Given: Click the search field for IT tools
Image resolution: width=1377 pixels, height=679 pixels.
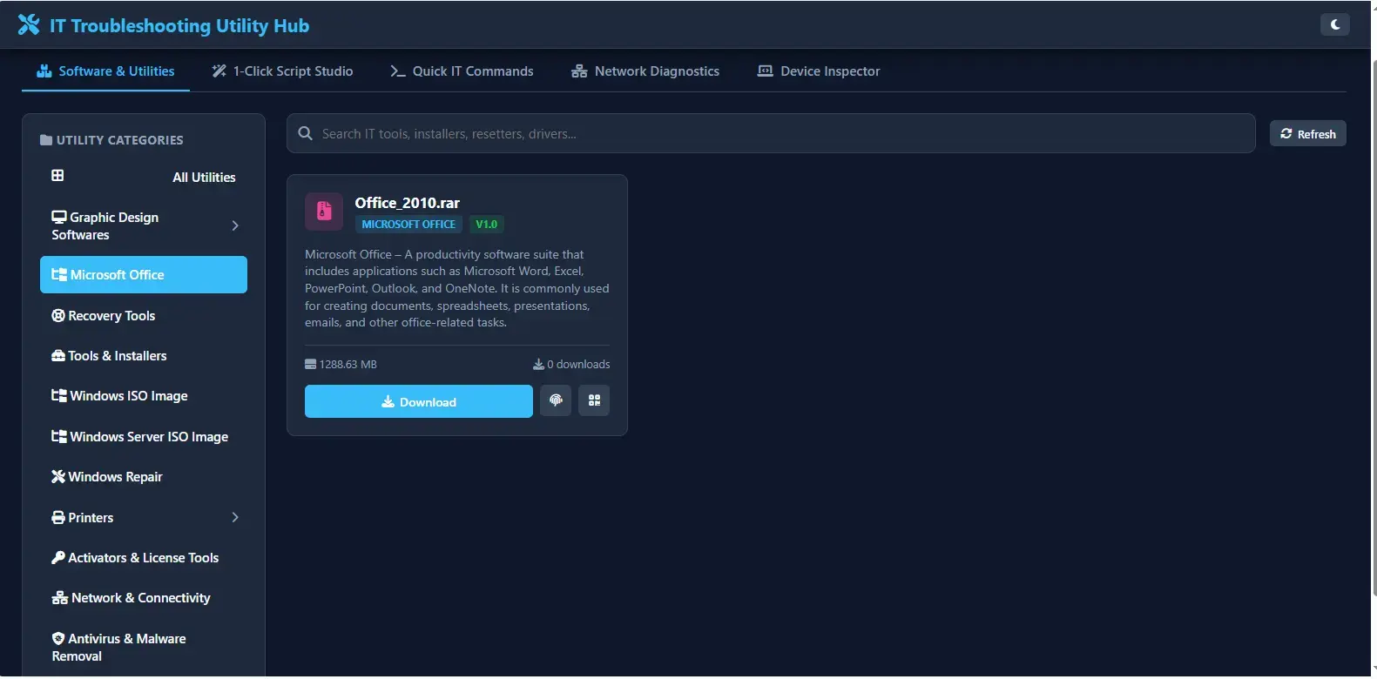Looking at the screenshot, I should (x=771, y=133).
